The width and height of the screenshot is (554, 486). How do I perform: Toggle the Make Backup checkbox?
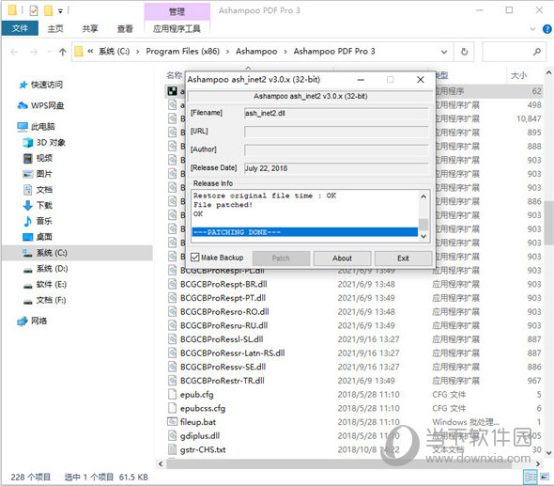coord(194,258)
